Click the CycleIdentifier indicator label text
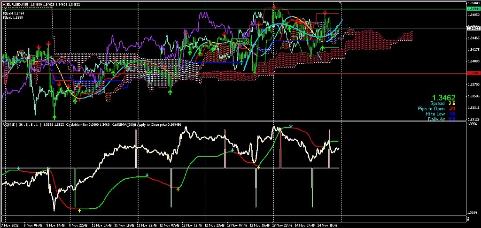Image resolution: width=481 pixels, height=228 pixels. click(77, 125)
